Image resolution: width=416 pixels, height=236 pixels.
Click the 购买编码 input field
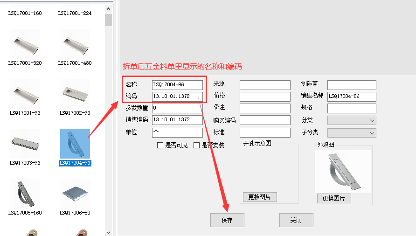[x=265, y=120]
